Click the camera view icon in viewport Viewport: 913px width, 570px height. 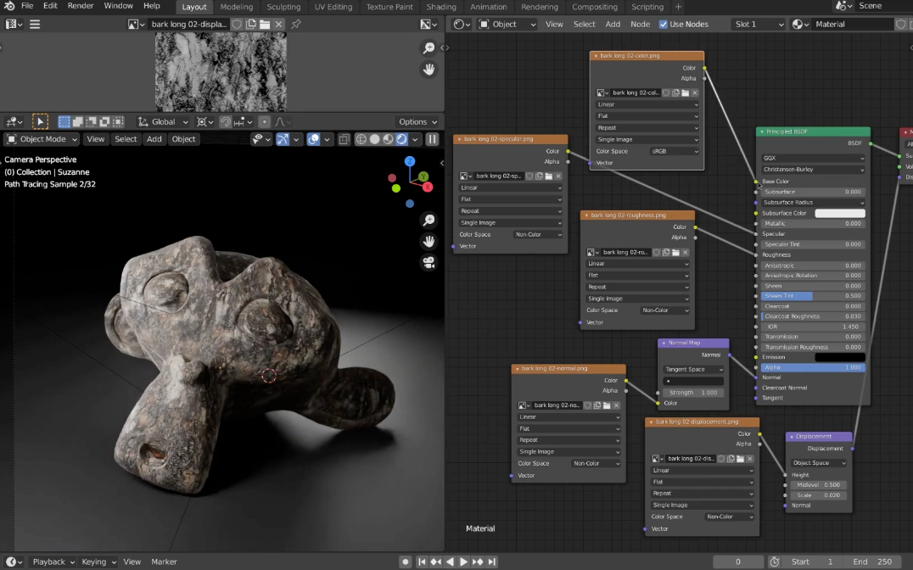[428, 262]
